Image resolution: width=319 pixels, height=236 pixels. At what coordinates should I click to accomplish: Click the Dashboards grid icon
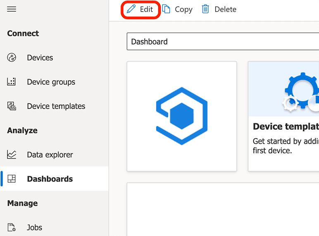[12, 179]
